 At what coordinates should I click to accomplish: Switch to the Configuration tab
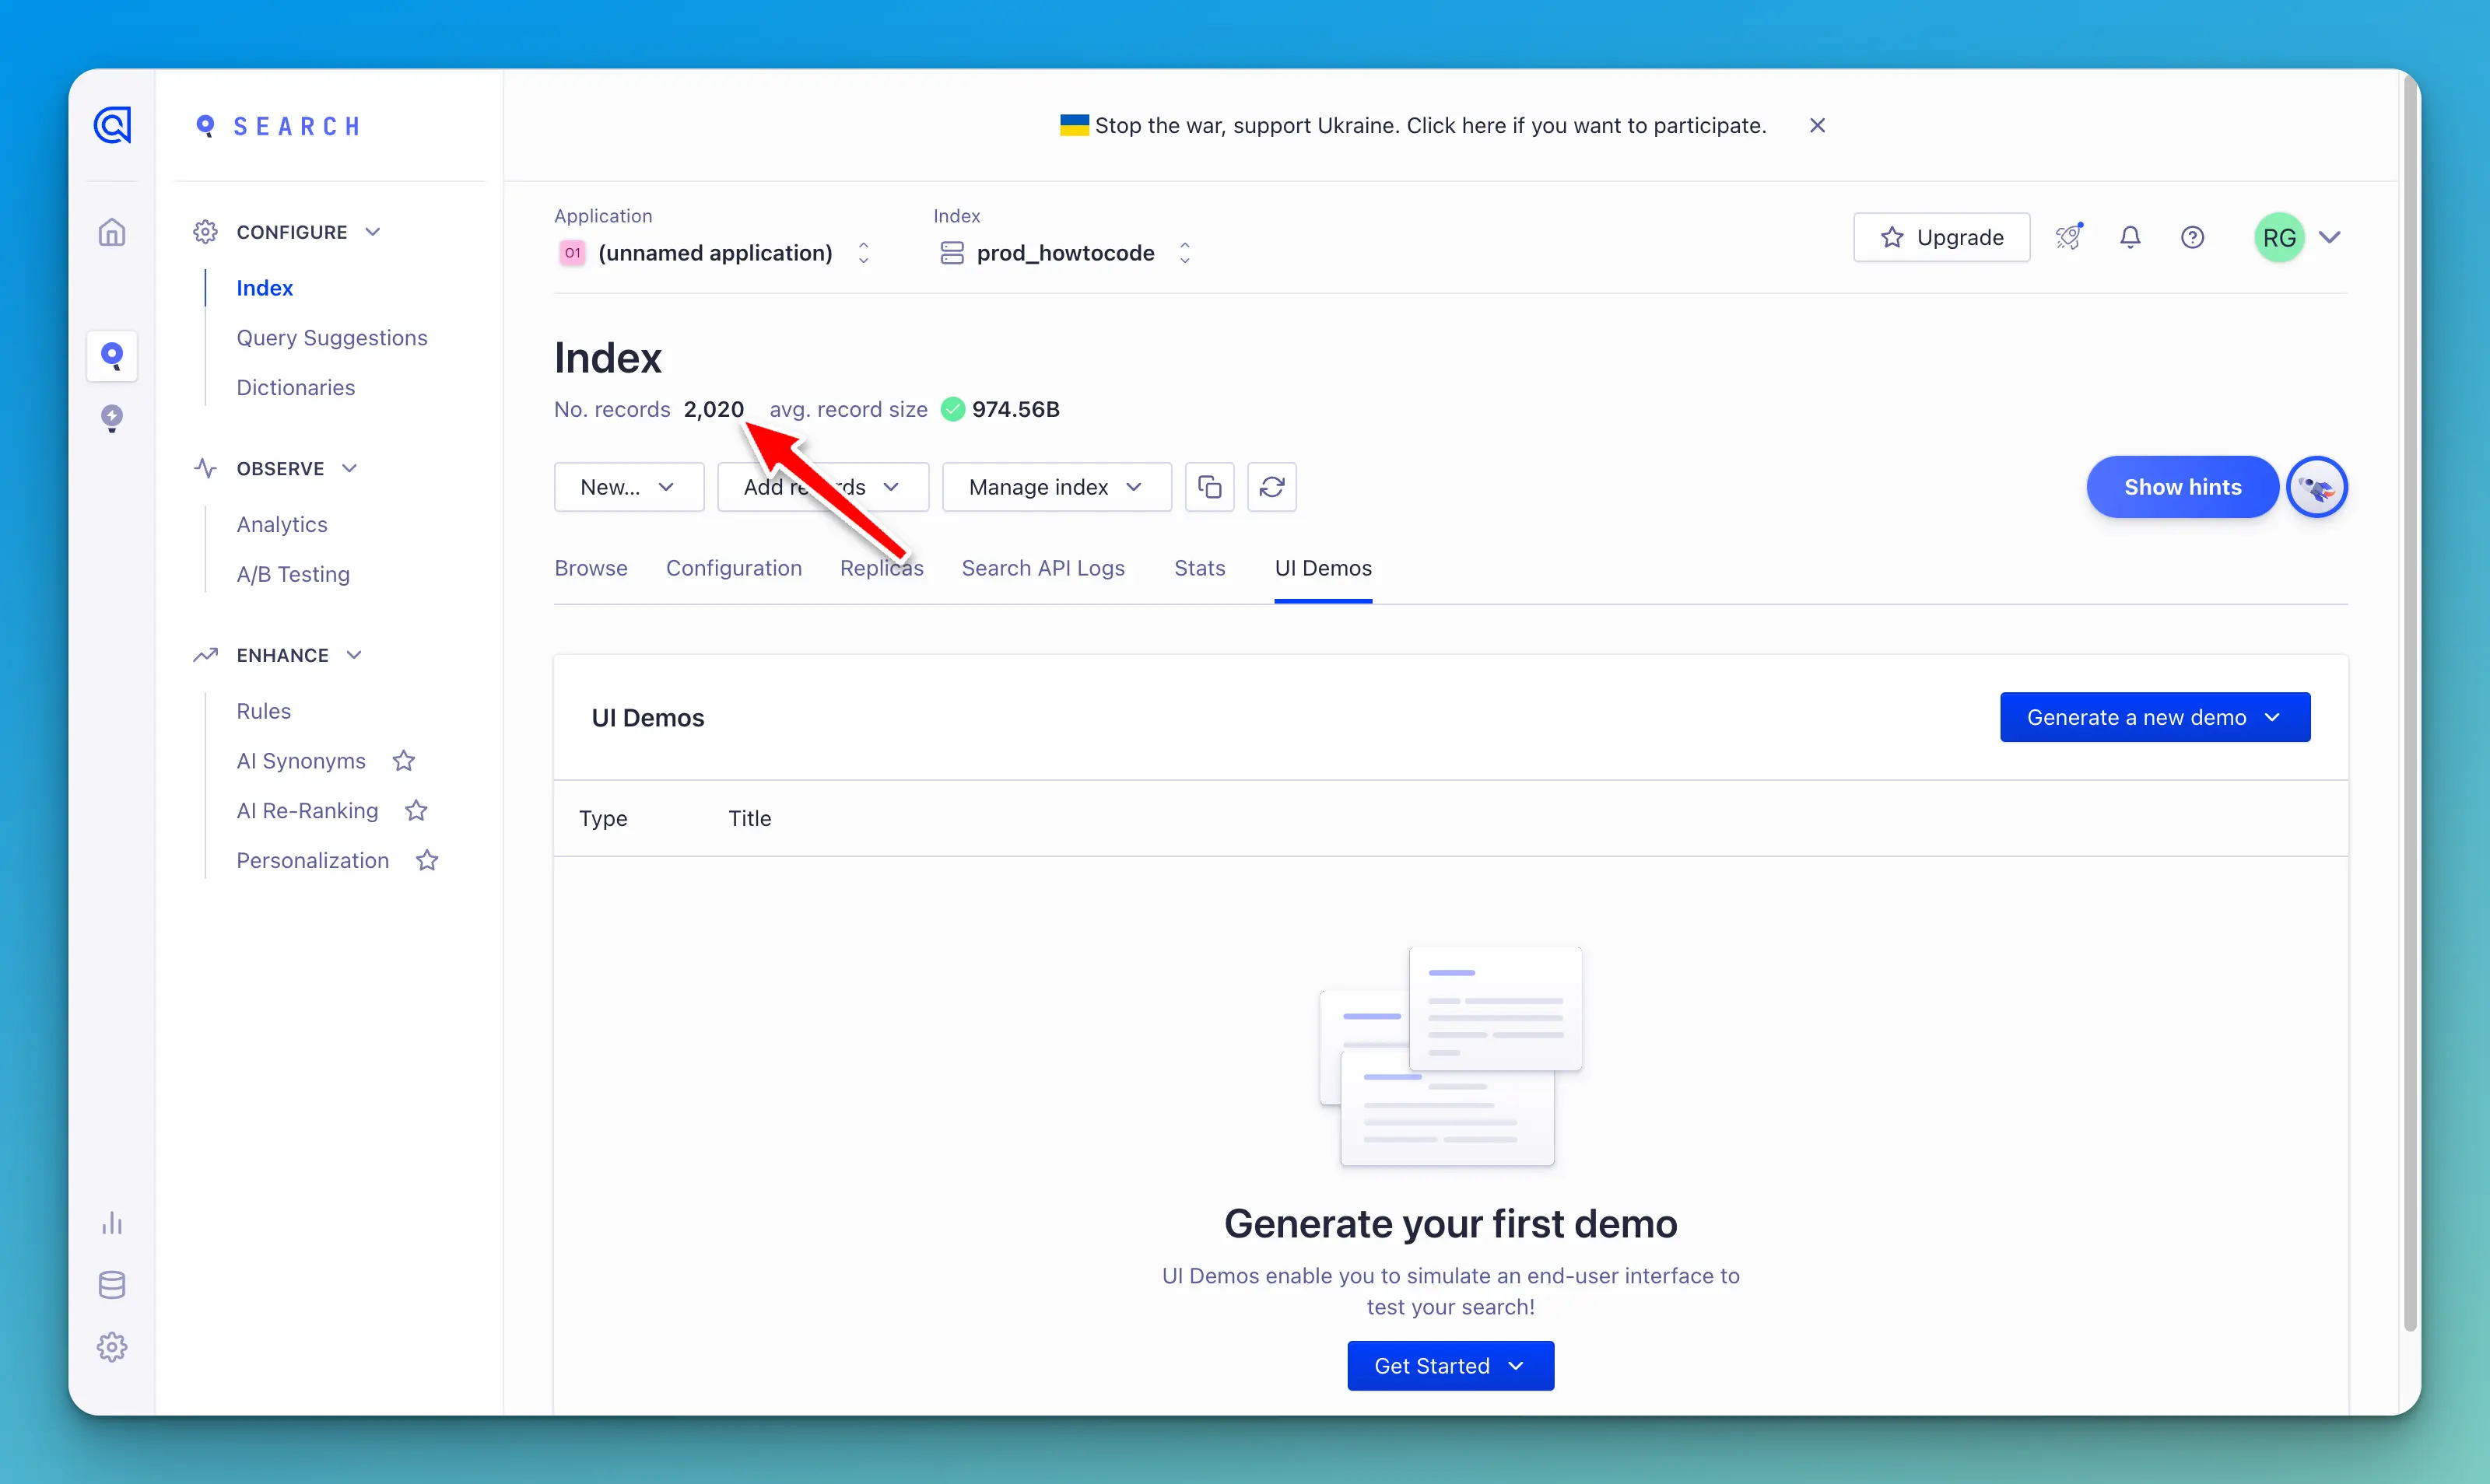734,567
